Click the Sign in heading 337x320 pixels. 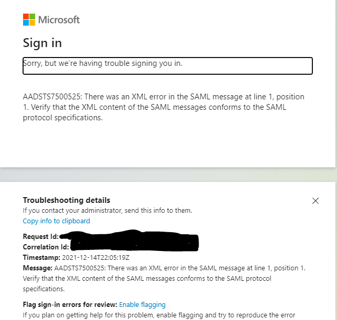tap(42, 43)
